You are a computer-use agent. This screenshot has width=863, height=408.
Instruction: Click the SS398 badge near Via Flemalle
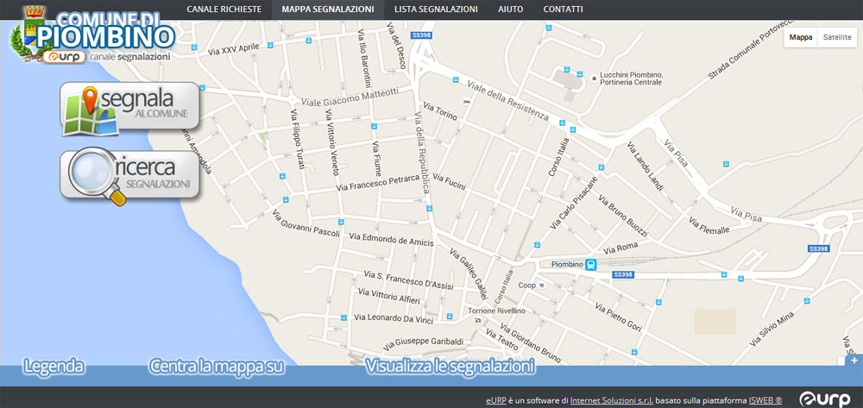818,248
